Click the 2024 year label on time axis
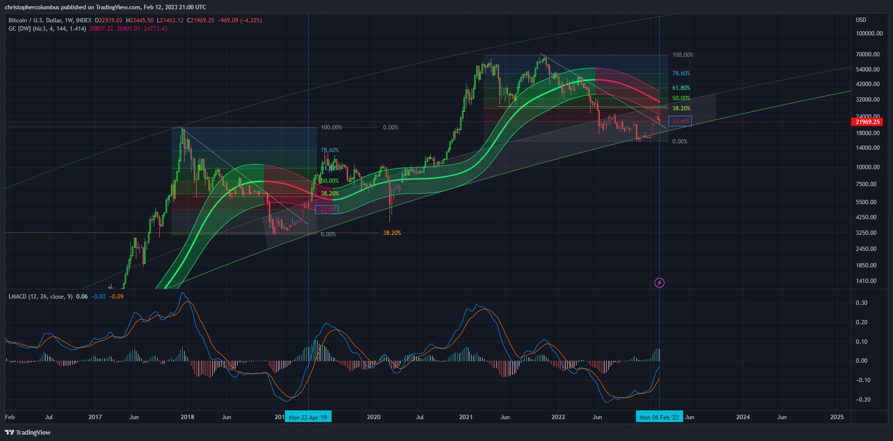Screen dimensions: 893x441 coord(743,417)
